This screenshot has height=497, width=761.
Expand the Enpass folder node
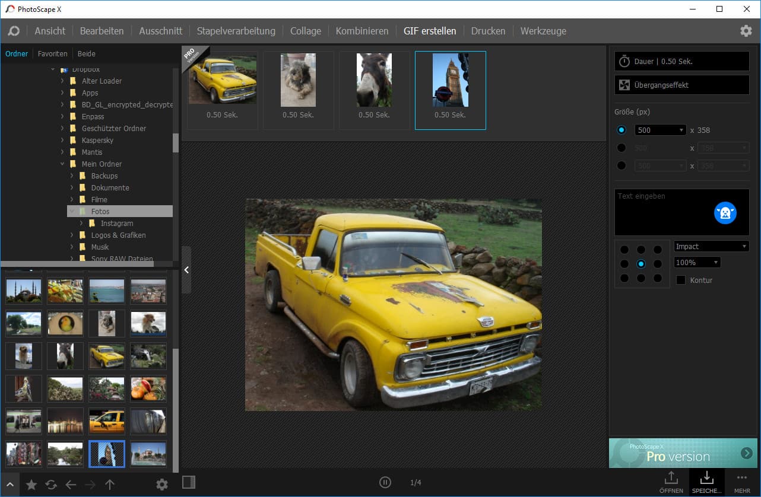[62, 116]
